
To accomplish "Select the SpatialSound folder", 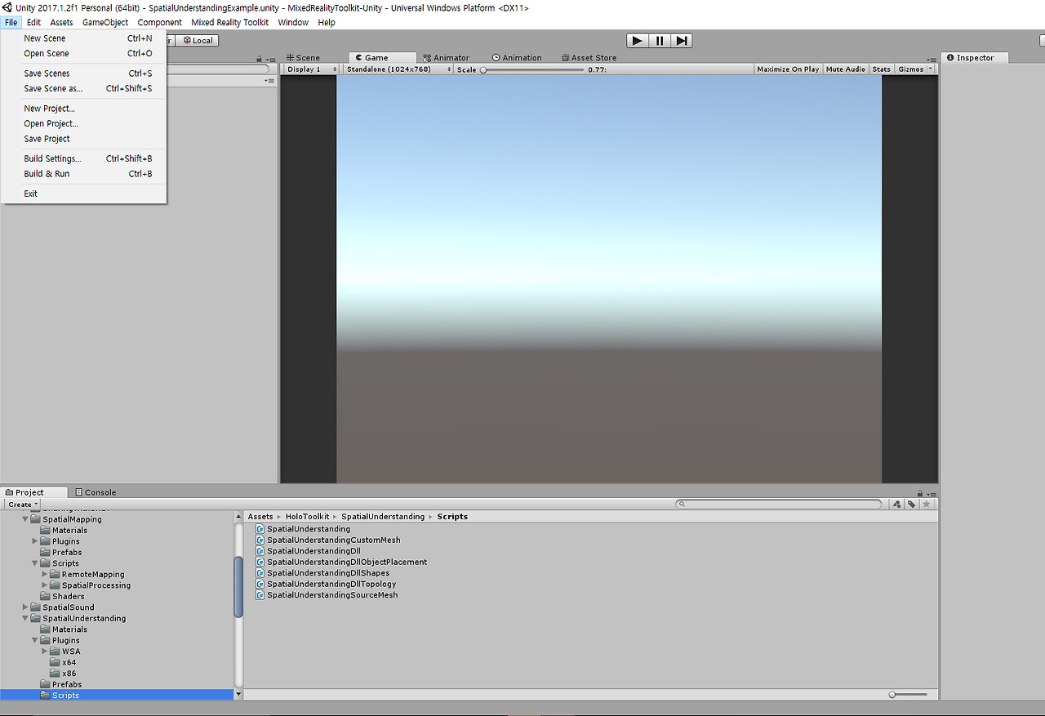I will click(63, 607).
